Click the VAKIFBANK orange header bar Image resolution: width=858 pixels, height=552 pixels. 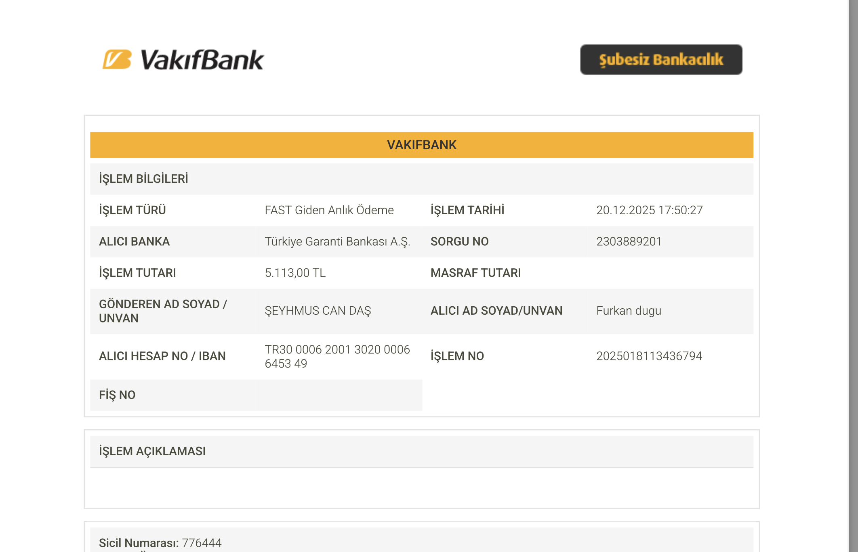pyautogui.click(x=422, y=145)
